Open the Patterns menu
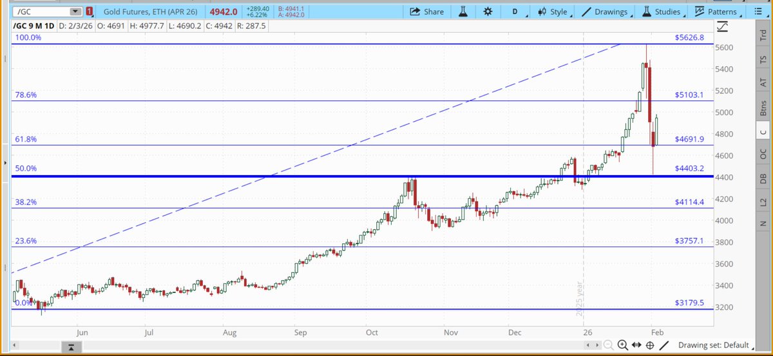773x356 pixels. coord(716,12)
